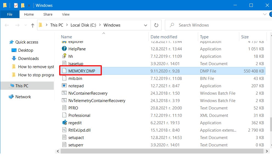Click the date 9.11.2020 г. 9:28
272x162 pixels.
[165, 71]
